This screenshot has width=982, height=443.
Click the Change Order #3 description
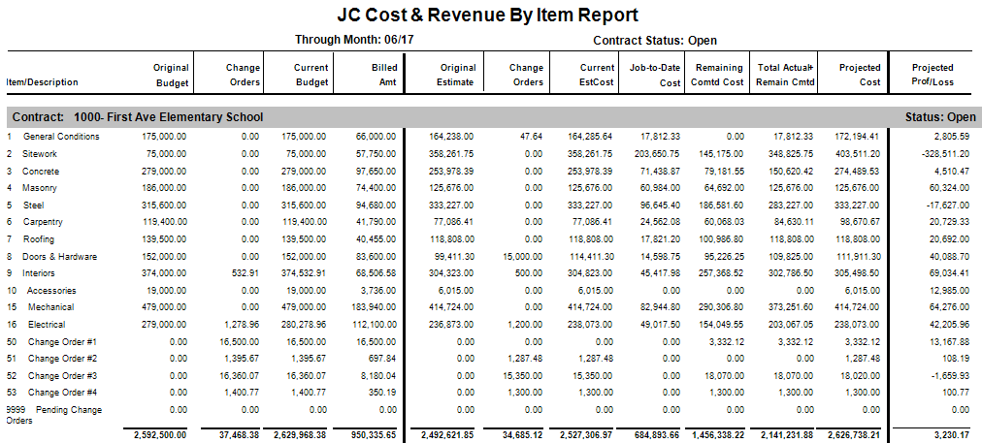point(62,375)
